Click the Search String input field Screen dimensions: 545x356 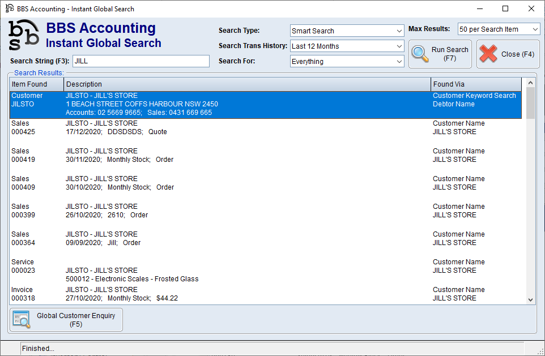[140, 61]
